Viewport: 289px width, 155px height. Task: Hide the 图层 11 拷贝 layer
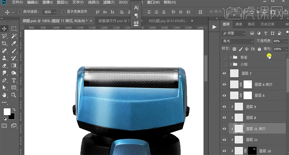click(224, 129)
